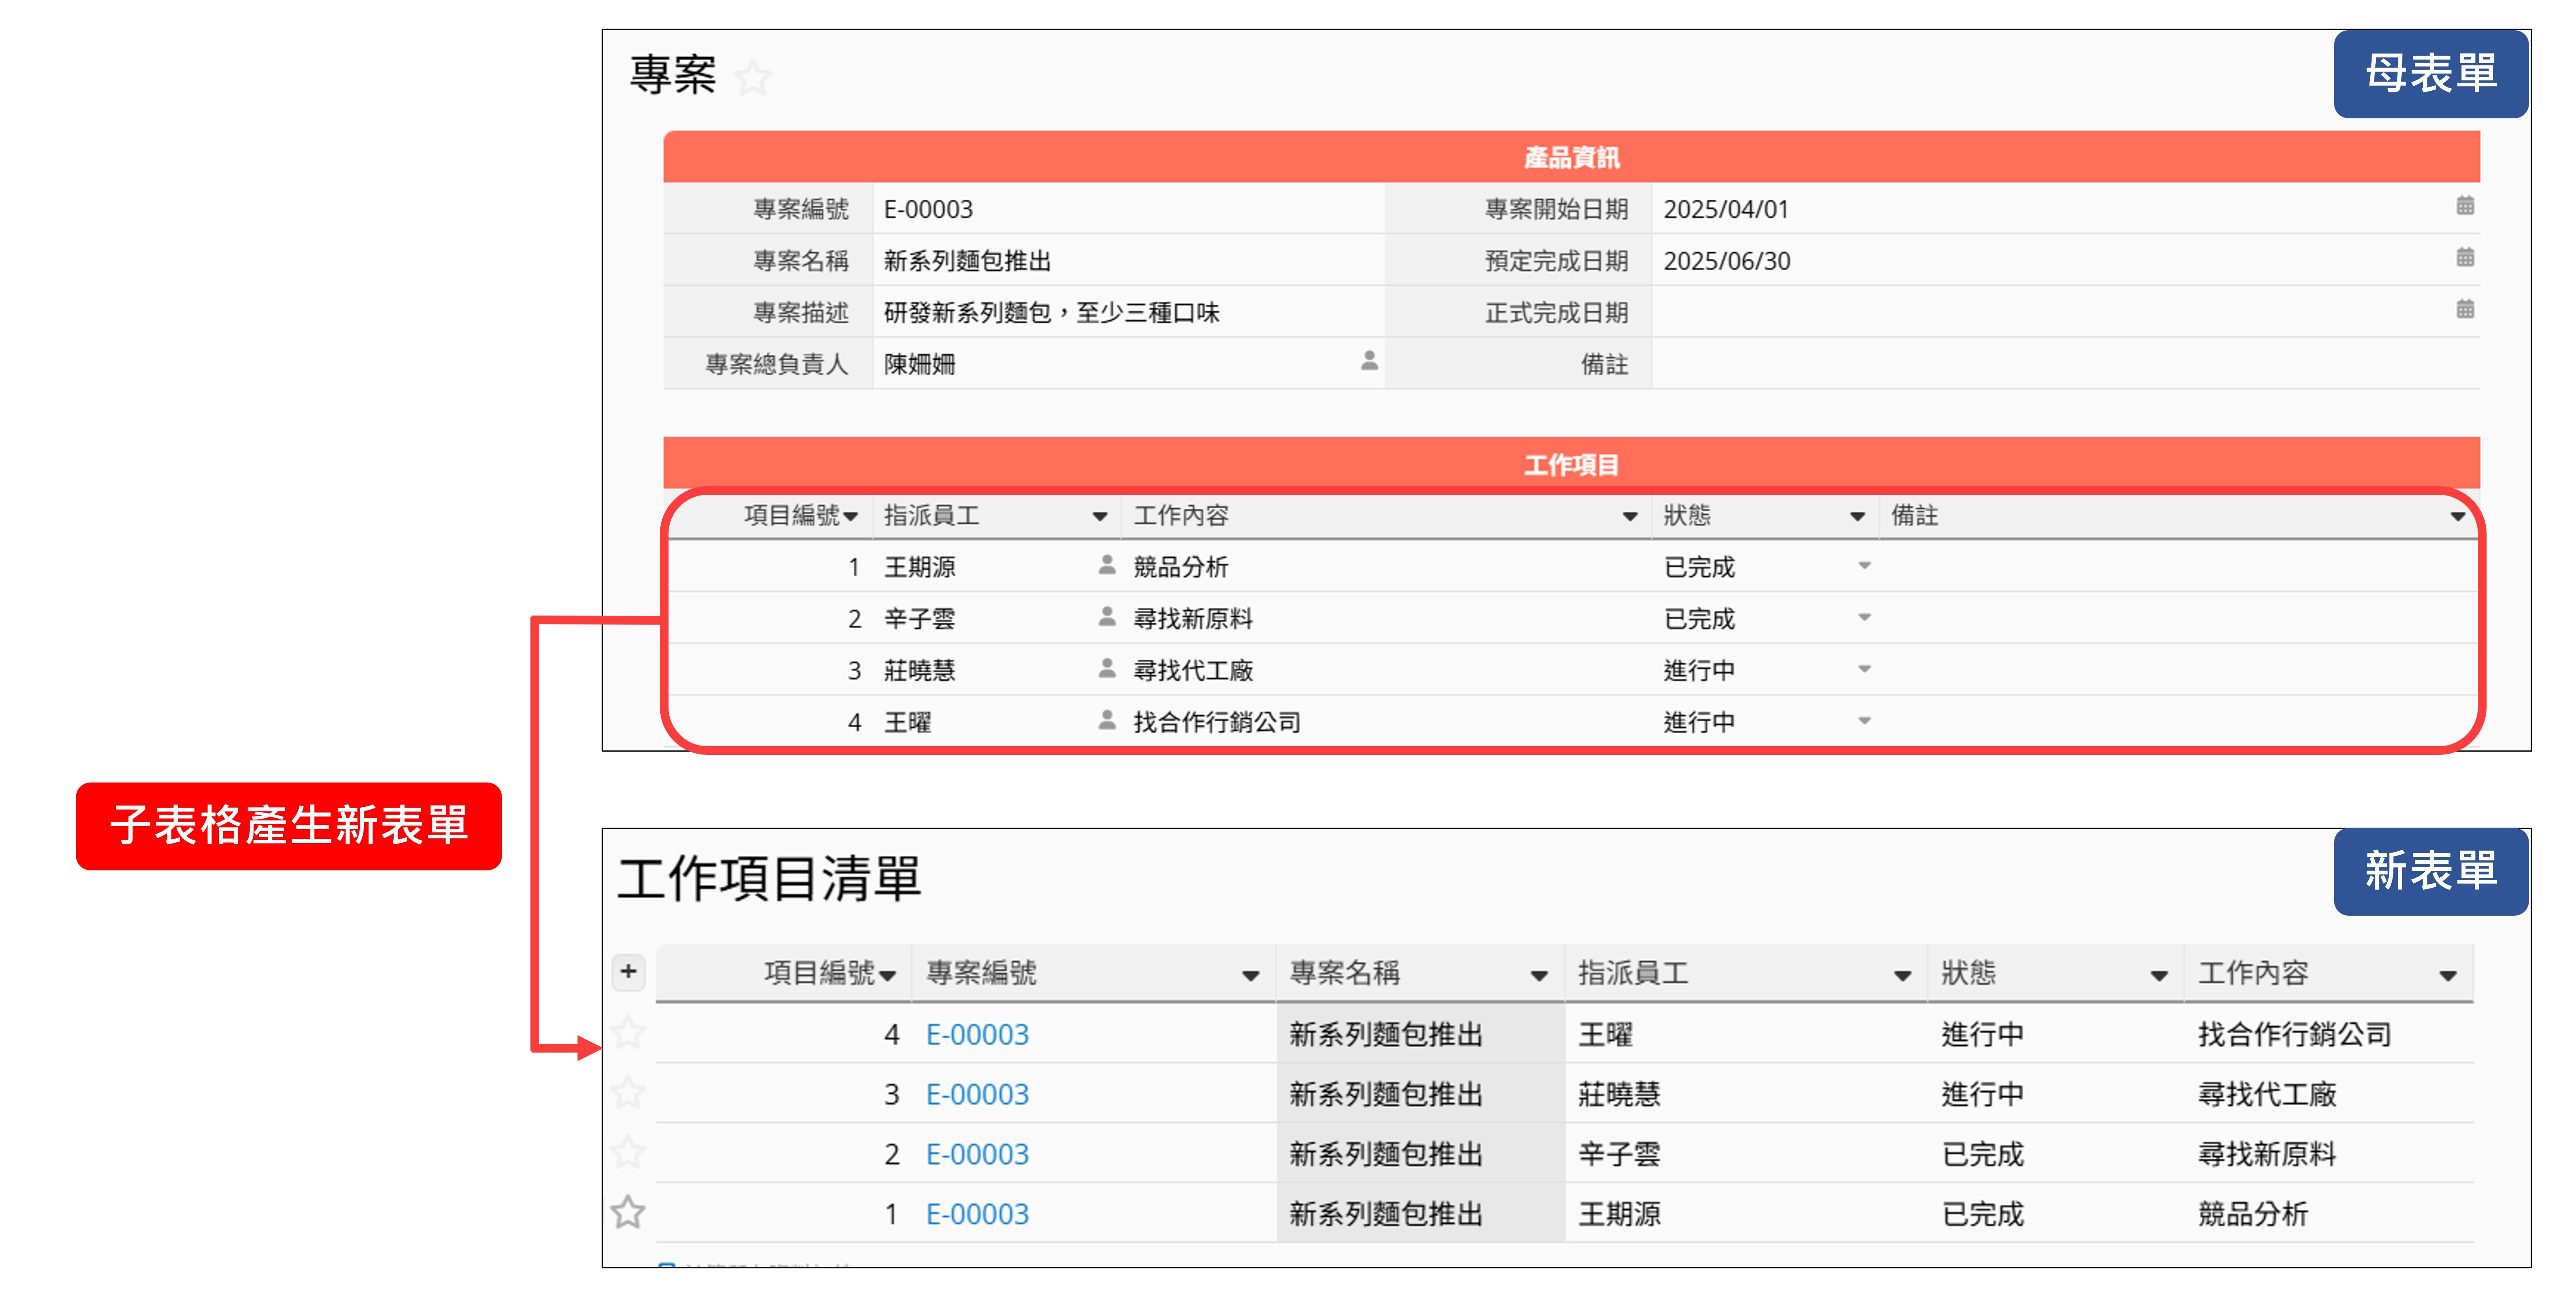Star the row with 項目編號 4 in list

click(x=628, y=1033)
